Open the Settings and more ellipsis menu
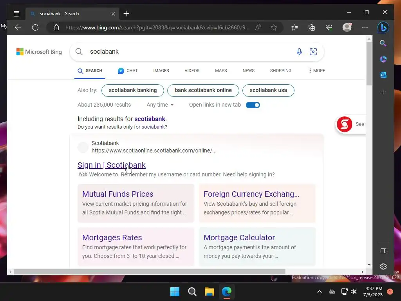 click(365, 27)
